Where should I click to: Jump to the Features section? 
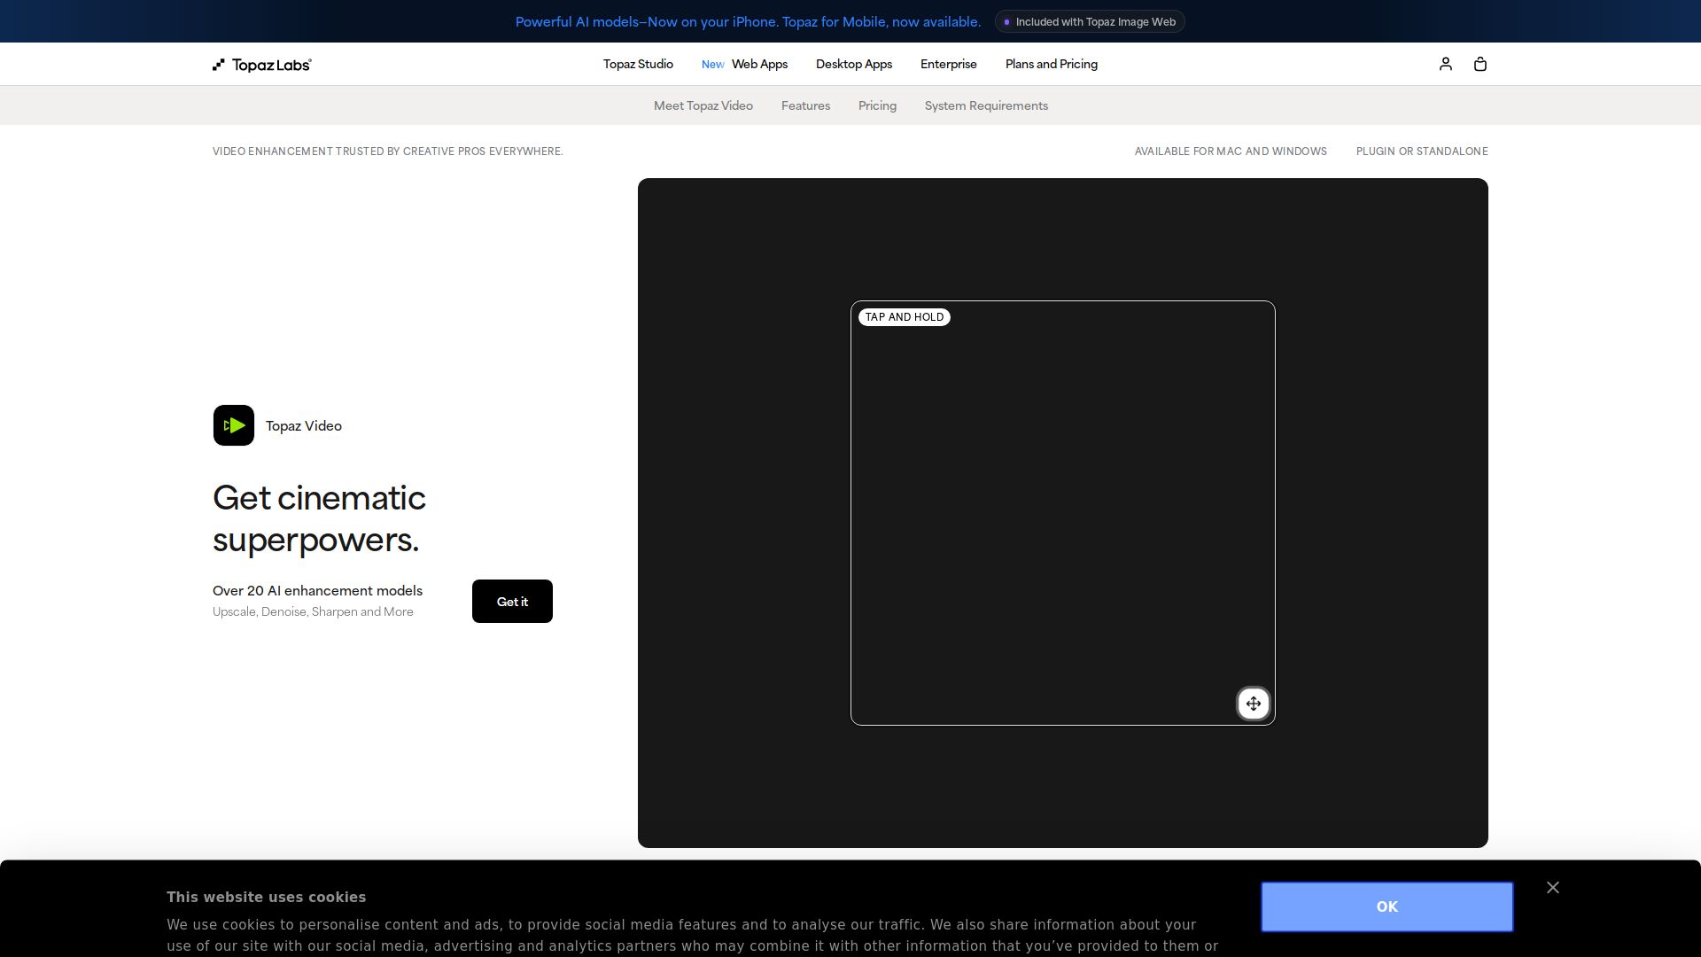coord(805,105)
